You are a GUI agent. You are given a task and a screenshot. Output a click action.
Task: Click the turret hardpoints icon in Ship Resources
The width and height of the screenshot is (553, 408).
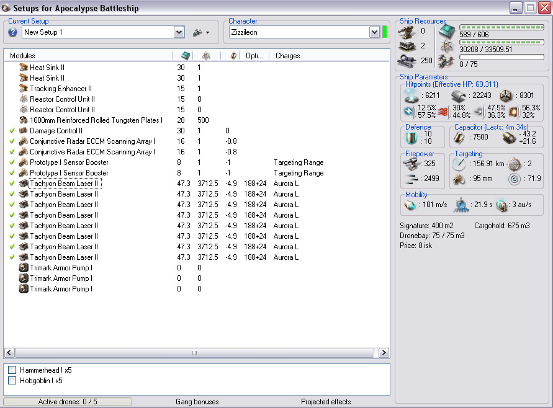point(407,30)
